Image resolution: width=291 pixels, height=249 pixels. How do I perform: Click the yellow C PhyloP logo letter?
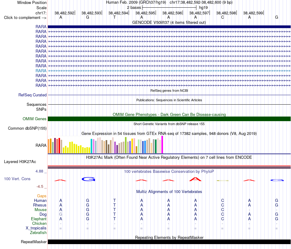point(223,180)
